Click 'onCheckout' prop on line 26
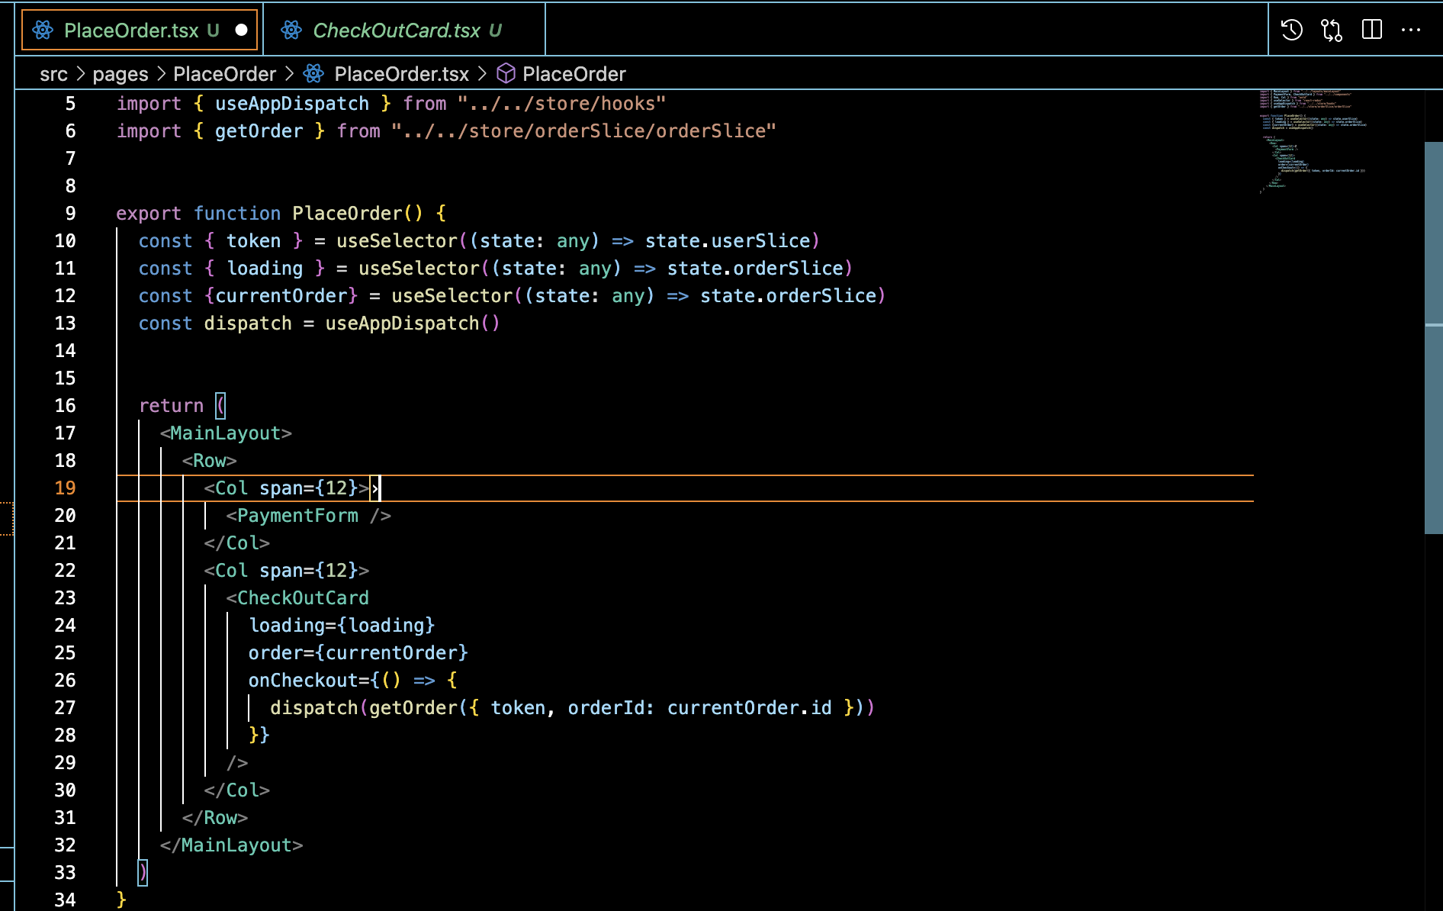The height and width of the screenshot is (911, 1443). pyautogui.click(x=304, y=681)
